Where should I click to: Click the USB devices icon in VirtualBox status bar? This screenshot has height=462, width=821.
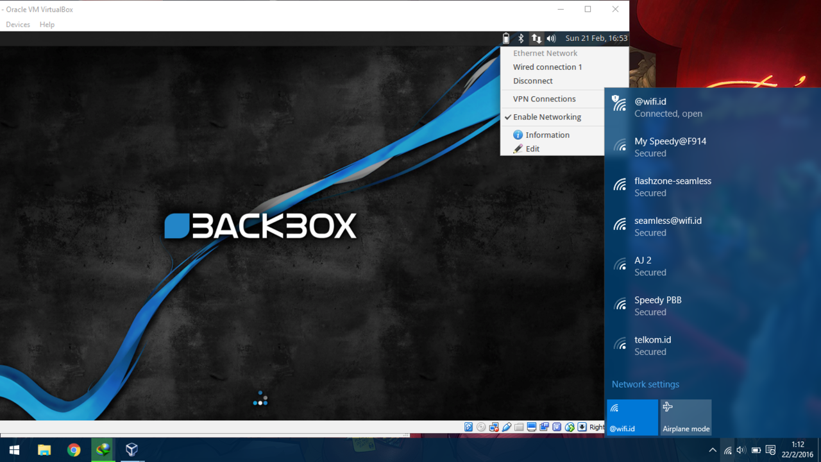pos(507,427)
